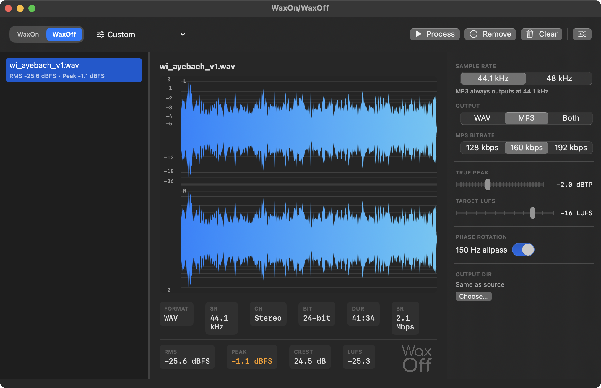Click the R channel waveform label
Image resolution: width=601 pixels, height=388 pixels.
coord(184,191)
